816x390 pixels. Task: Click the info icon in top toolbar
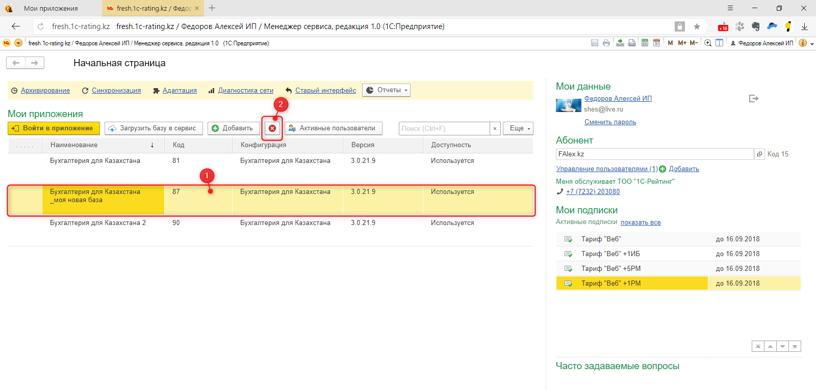click(x=802, y=43)
